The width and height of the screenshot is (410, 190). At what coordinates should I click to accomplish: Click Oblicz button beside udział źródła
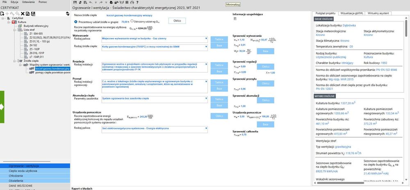177,21
